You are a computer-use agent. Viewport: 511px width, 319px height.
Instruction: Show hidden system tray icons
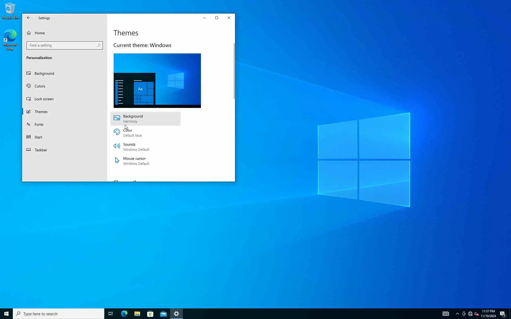point(457,314)
